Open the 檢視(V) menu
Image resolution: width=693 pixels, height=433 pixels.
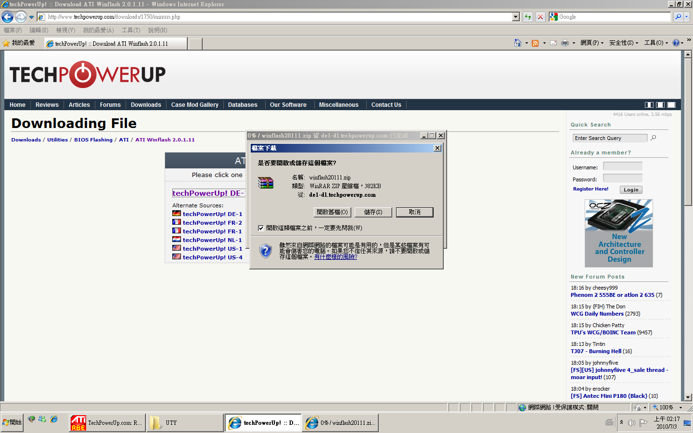(x=65, y=30)
